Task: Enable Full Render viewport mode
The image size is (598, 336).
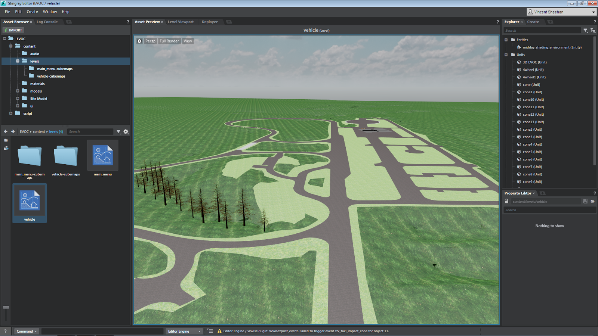Action: [169, 41]
